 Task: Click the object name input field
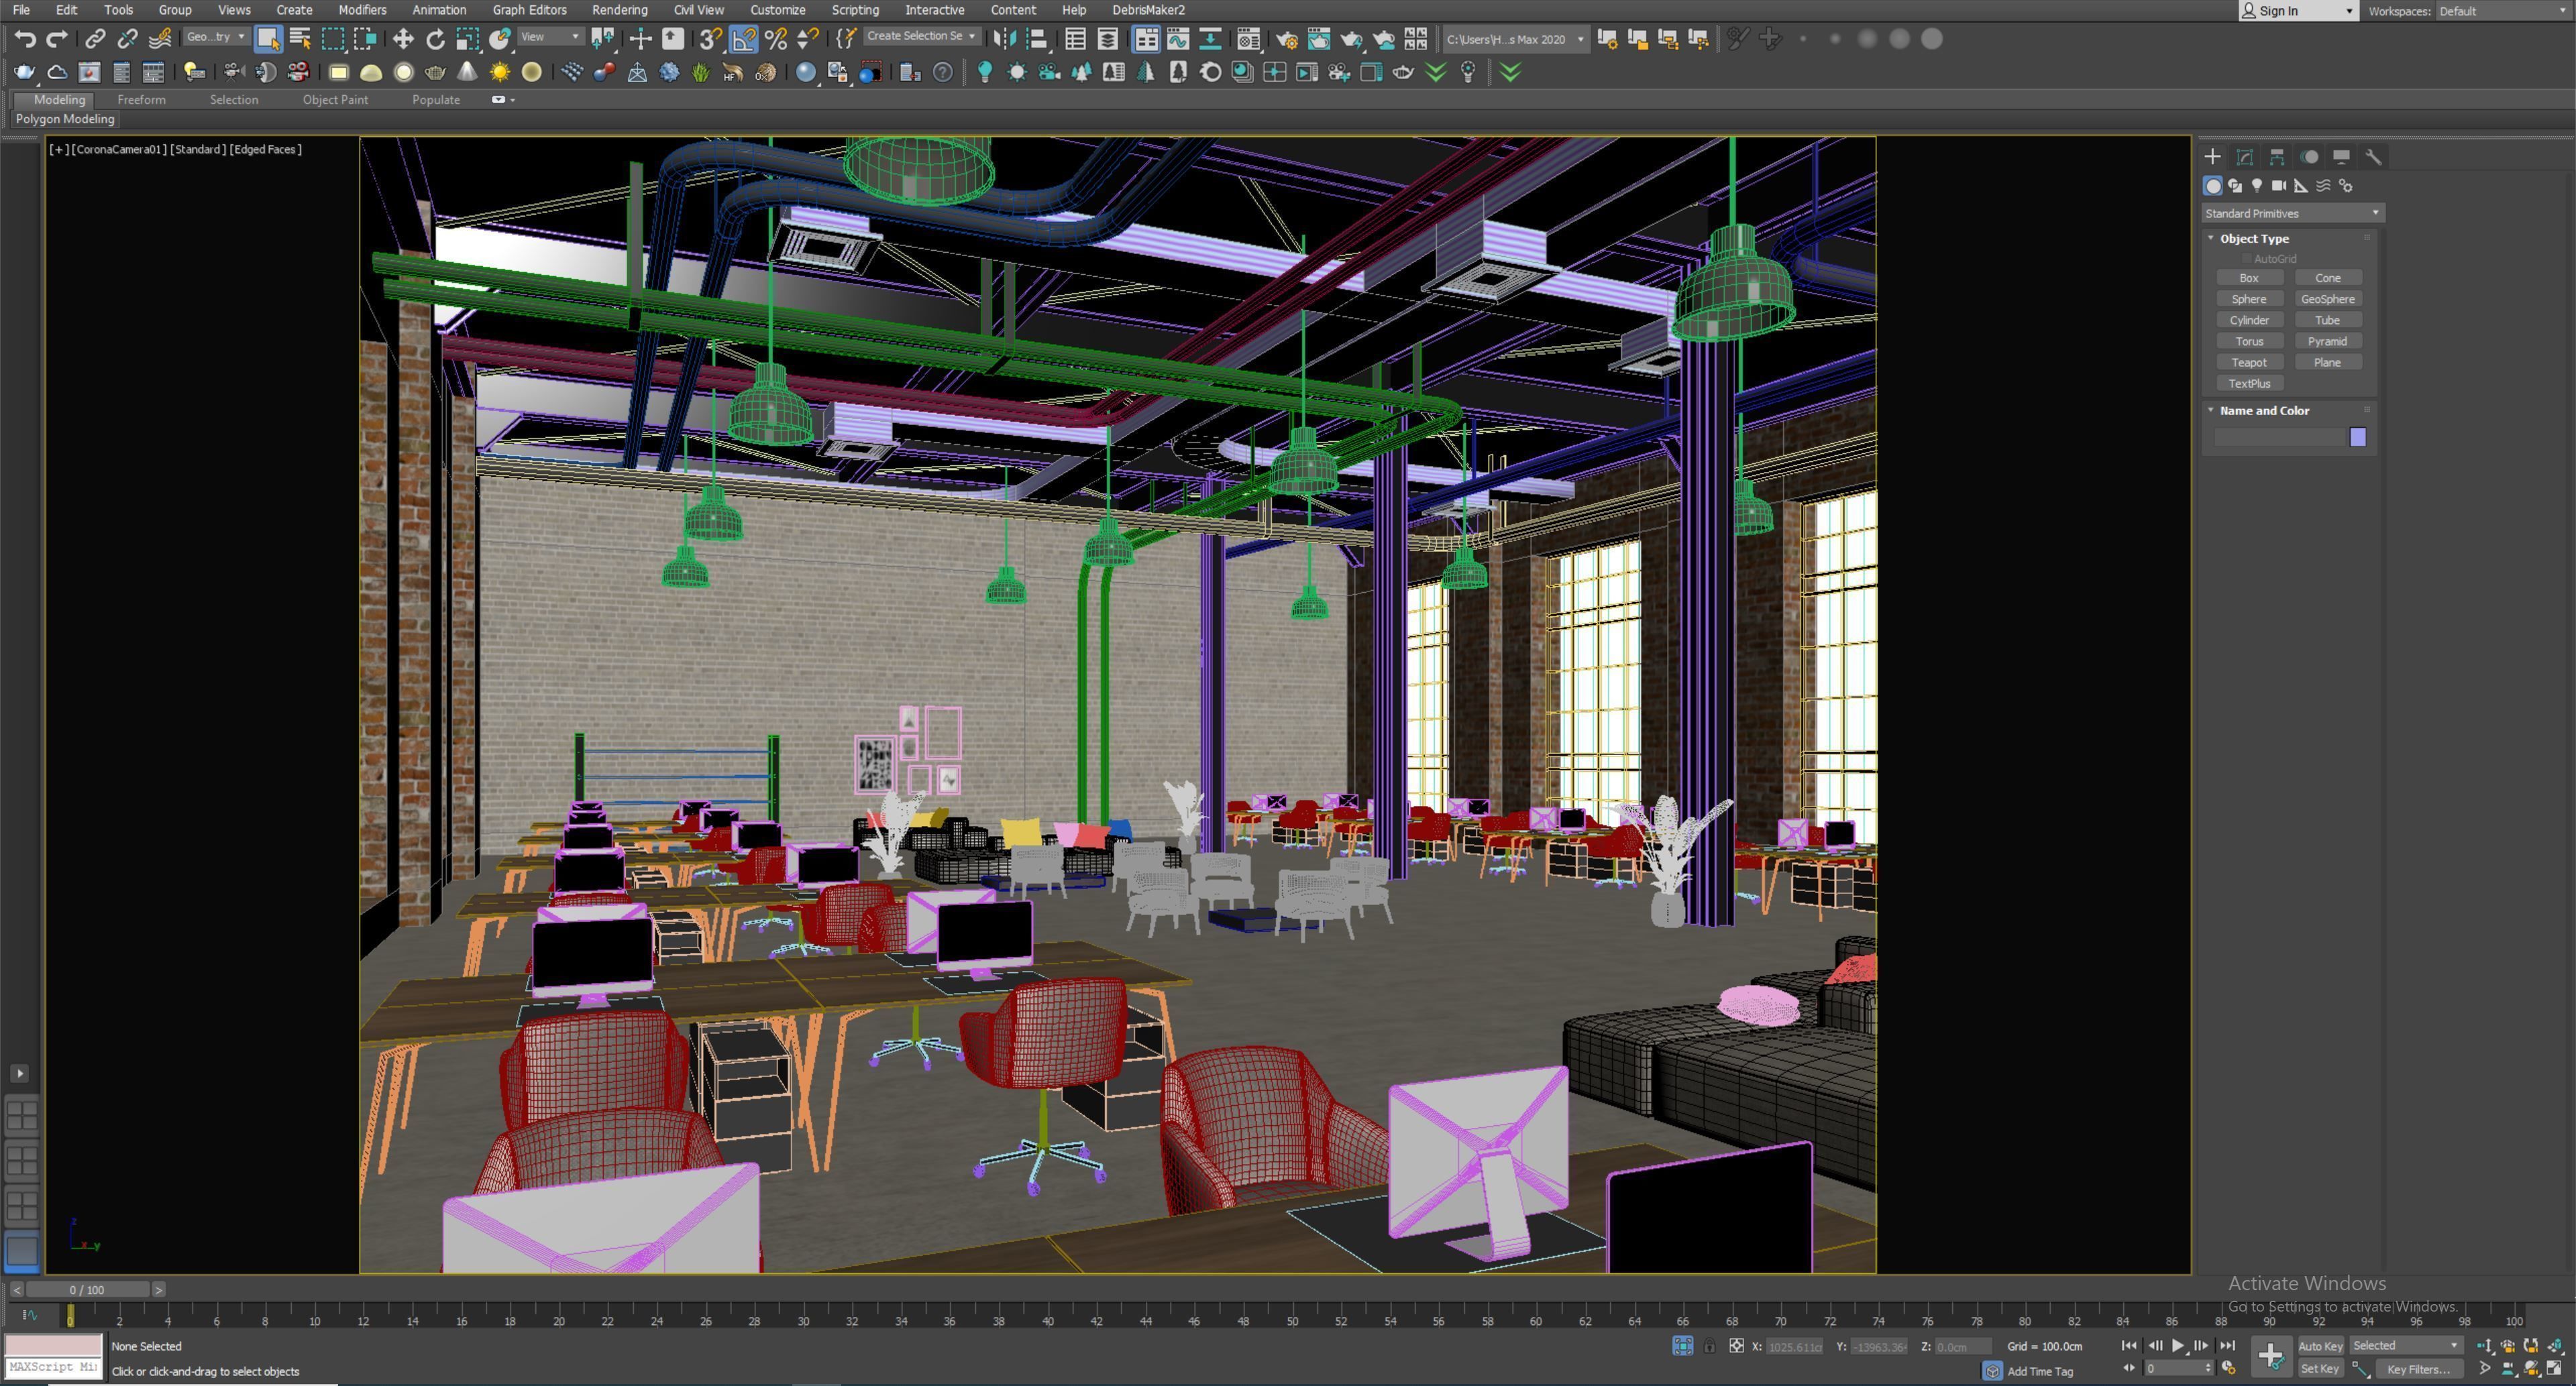pyautogui.click(x=2279, y=437)
